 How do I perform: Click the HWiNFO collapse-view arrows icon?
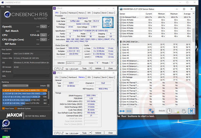coord(129,111)
